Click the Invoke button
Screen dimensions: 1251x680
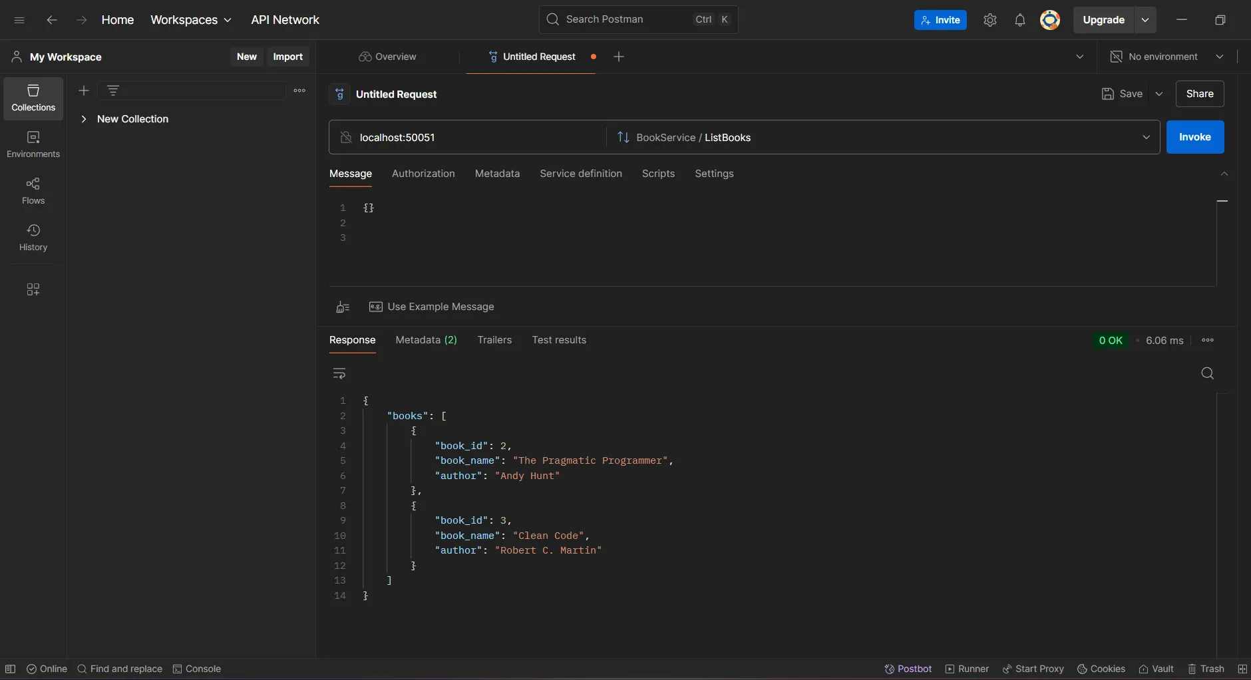pyautogui.click(x=1196, y=137)
